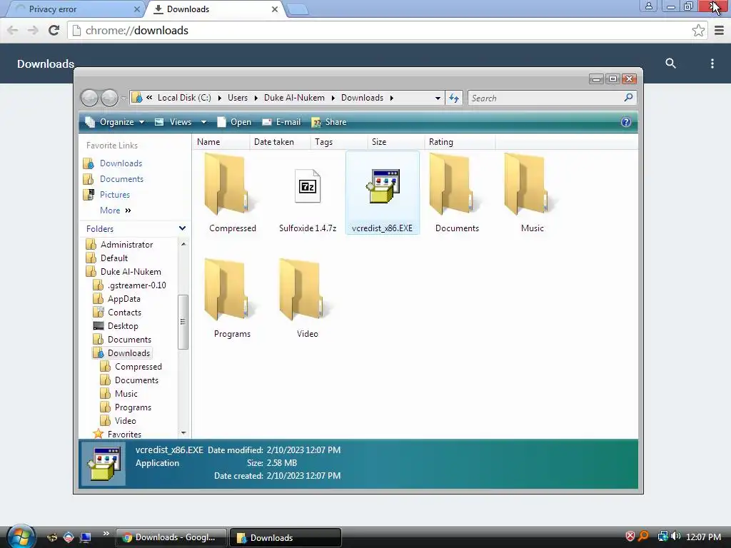Open Explorer help question mark icon
This screenshot has height=548, width=731.
(x=625, y=122)
